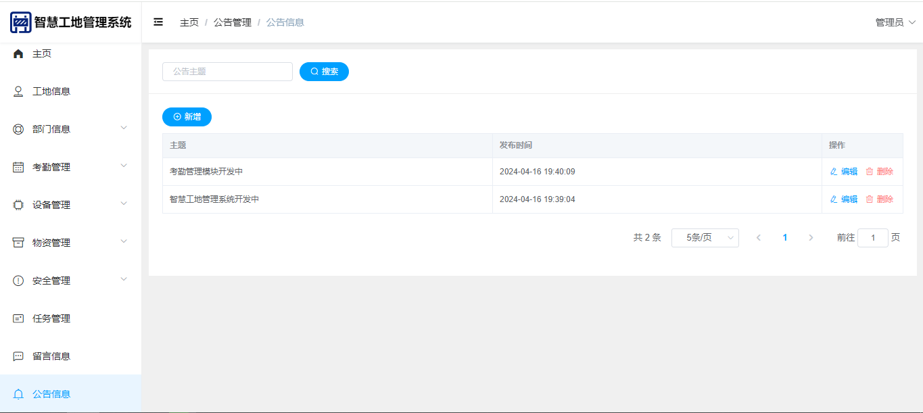Click the 物资管理 box icon
Image resolution: width=923 pixels, height=413 pixels.
pos(18,243)
